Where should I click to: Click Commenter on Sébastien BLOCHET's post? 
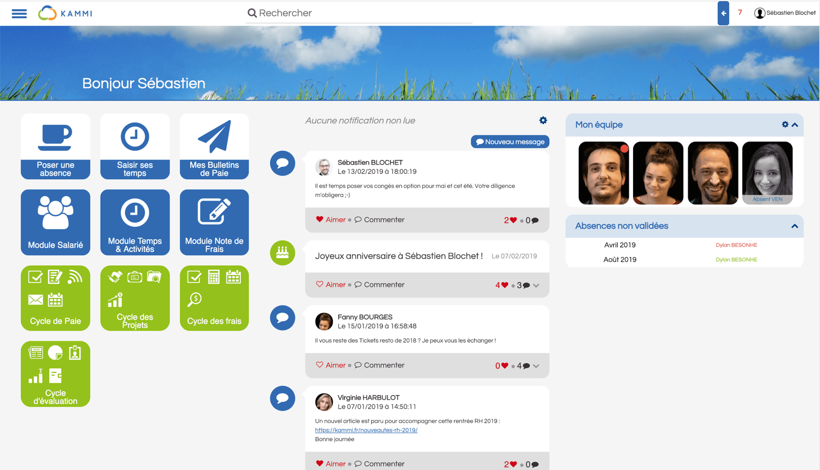[379, 220]
